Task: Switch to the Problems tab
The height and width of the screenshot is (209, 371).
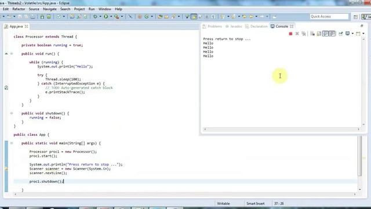Action: (212, 26)
